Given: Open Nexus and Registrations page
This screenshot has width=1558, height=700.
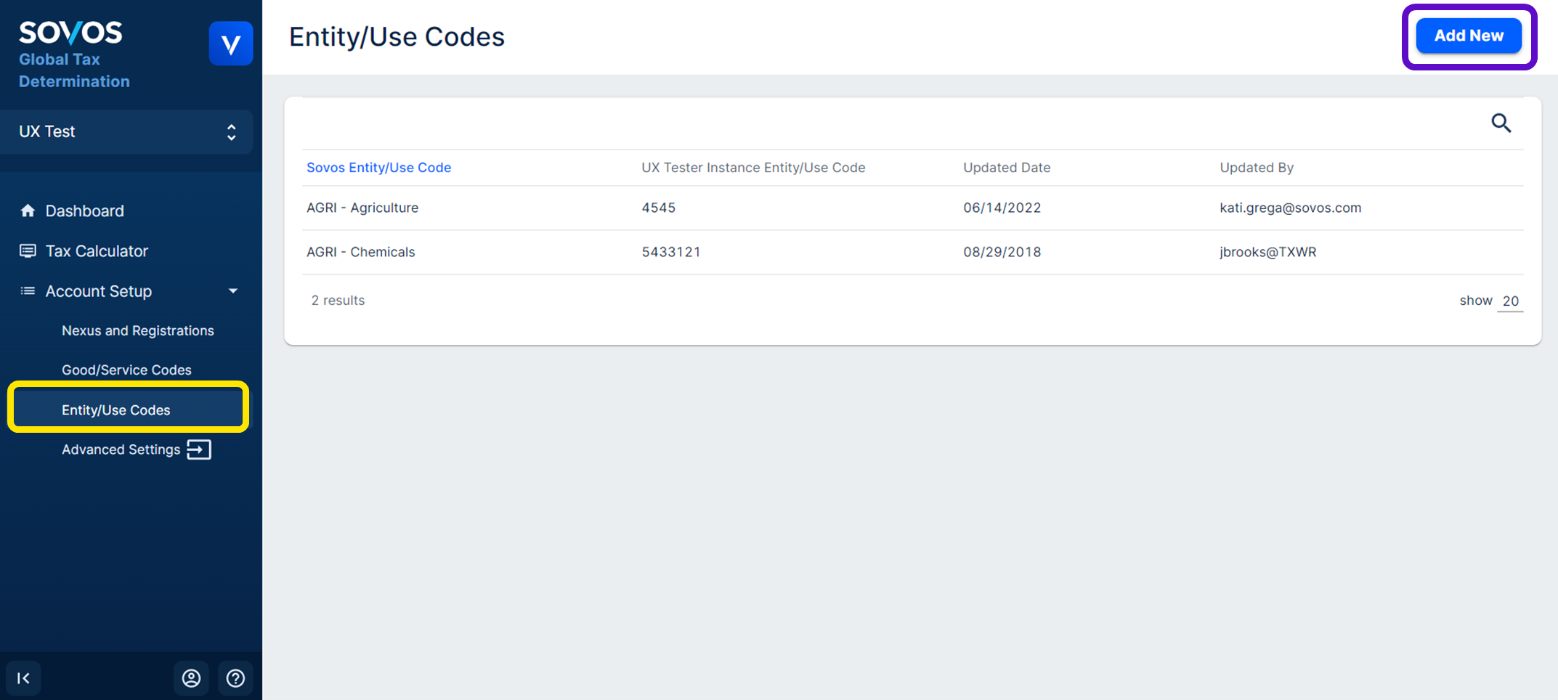Looking at the screenshot, I should [137, 330].
